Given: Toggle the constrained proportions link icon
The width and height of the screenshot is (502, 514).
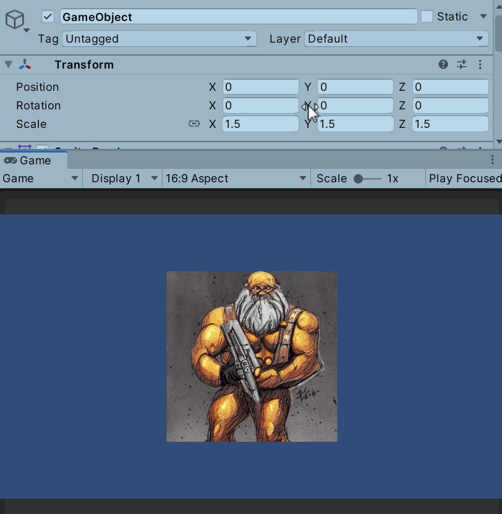Looking at the screenshot, I should pos(194,124).
